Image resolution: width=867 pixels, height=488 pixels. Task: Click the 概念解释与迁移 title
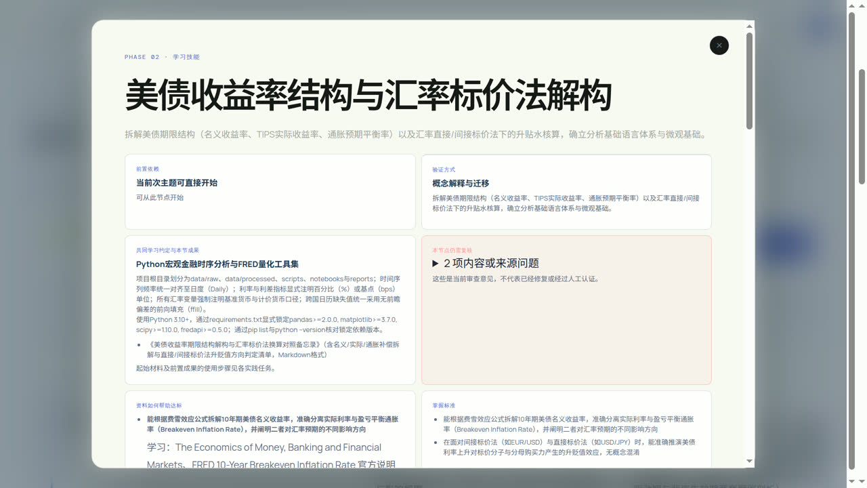tap(461, 183)
